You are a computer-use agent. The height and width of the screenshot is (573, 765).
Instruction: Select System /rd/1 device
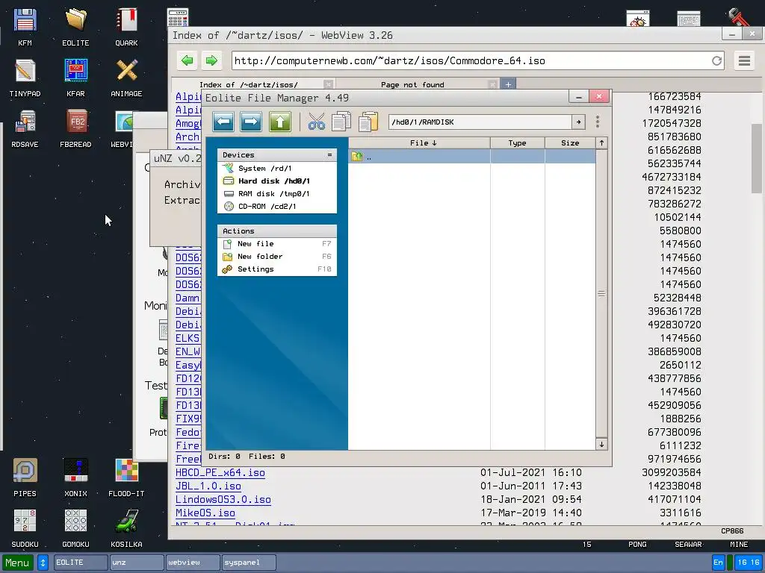click(277, 168)
